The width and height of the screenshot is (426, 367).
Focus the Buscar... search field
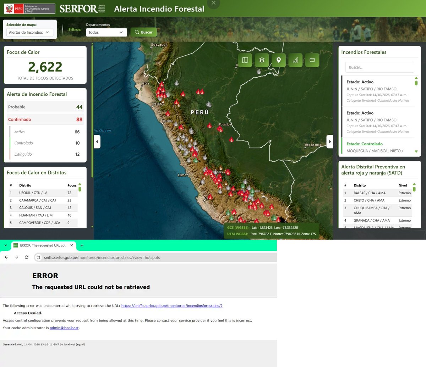click(379, 67)
